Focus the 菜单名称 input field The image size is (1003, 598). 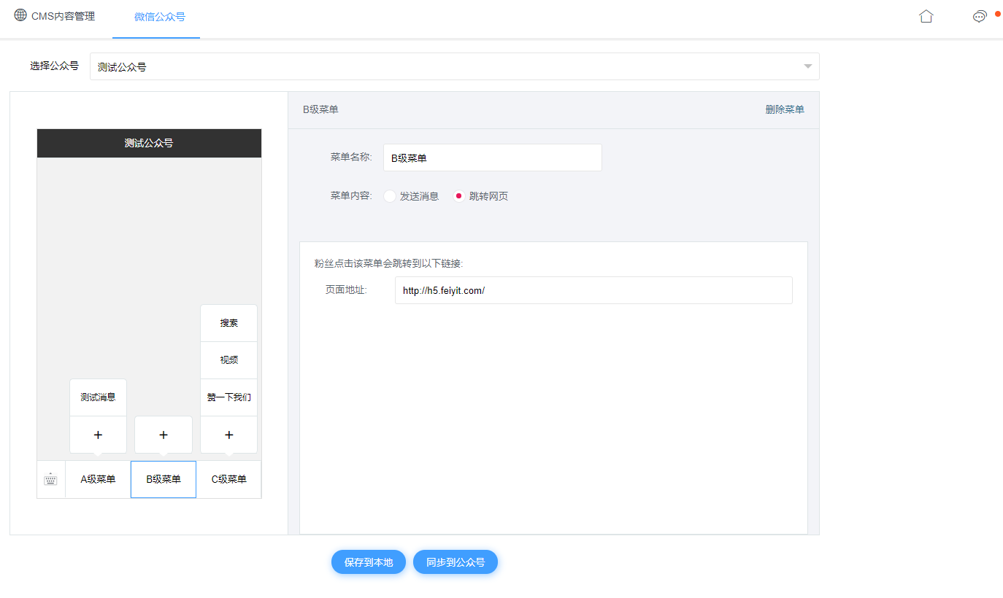[493, 158]
